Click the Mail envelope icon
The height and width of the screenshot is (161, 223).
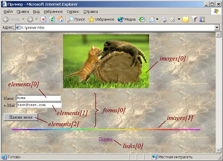click(x=152, y=19)
